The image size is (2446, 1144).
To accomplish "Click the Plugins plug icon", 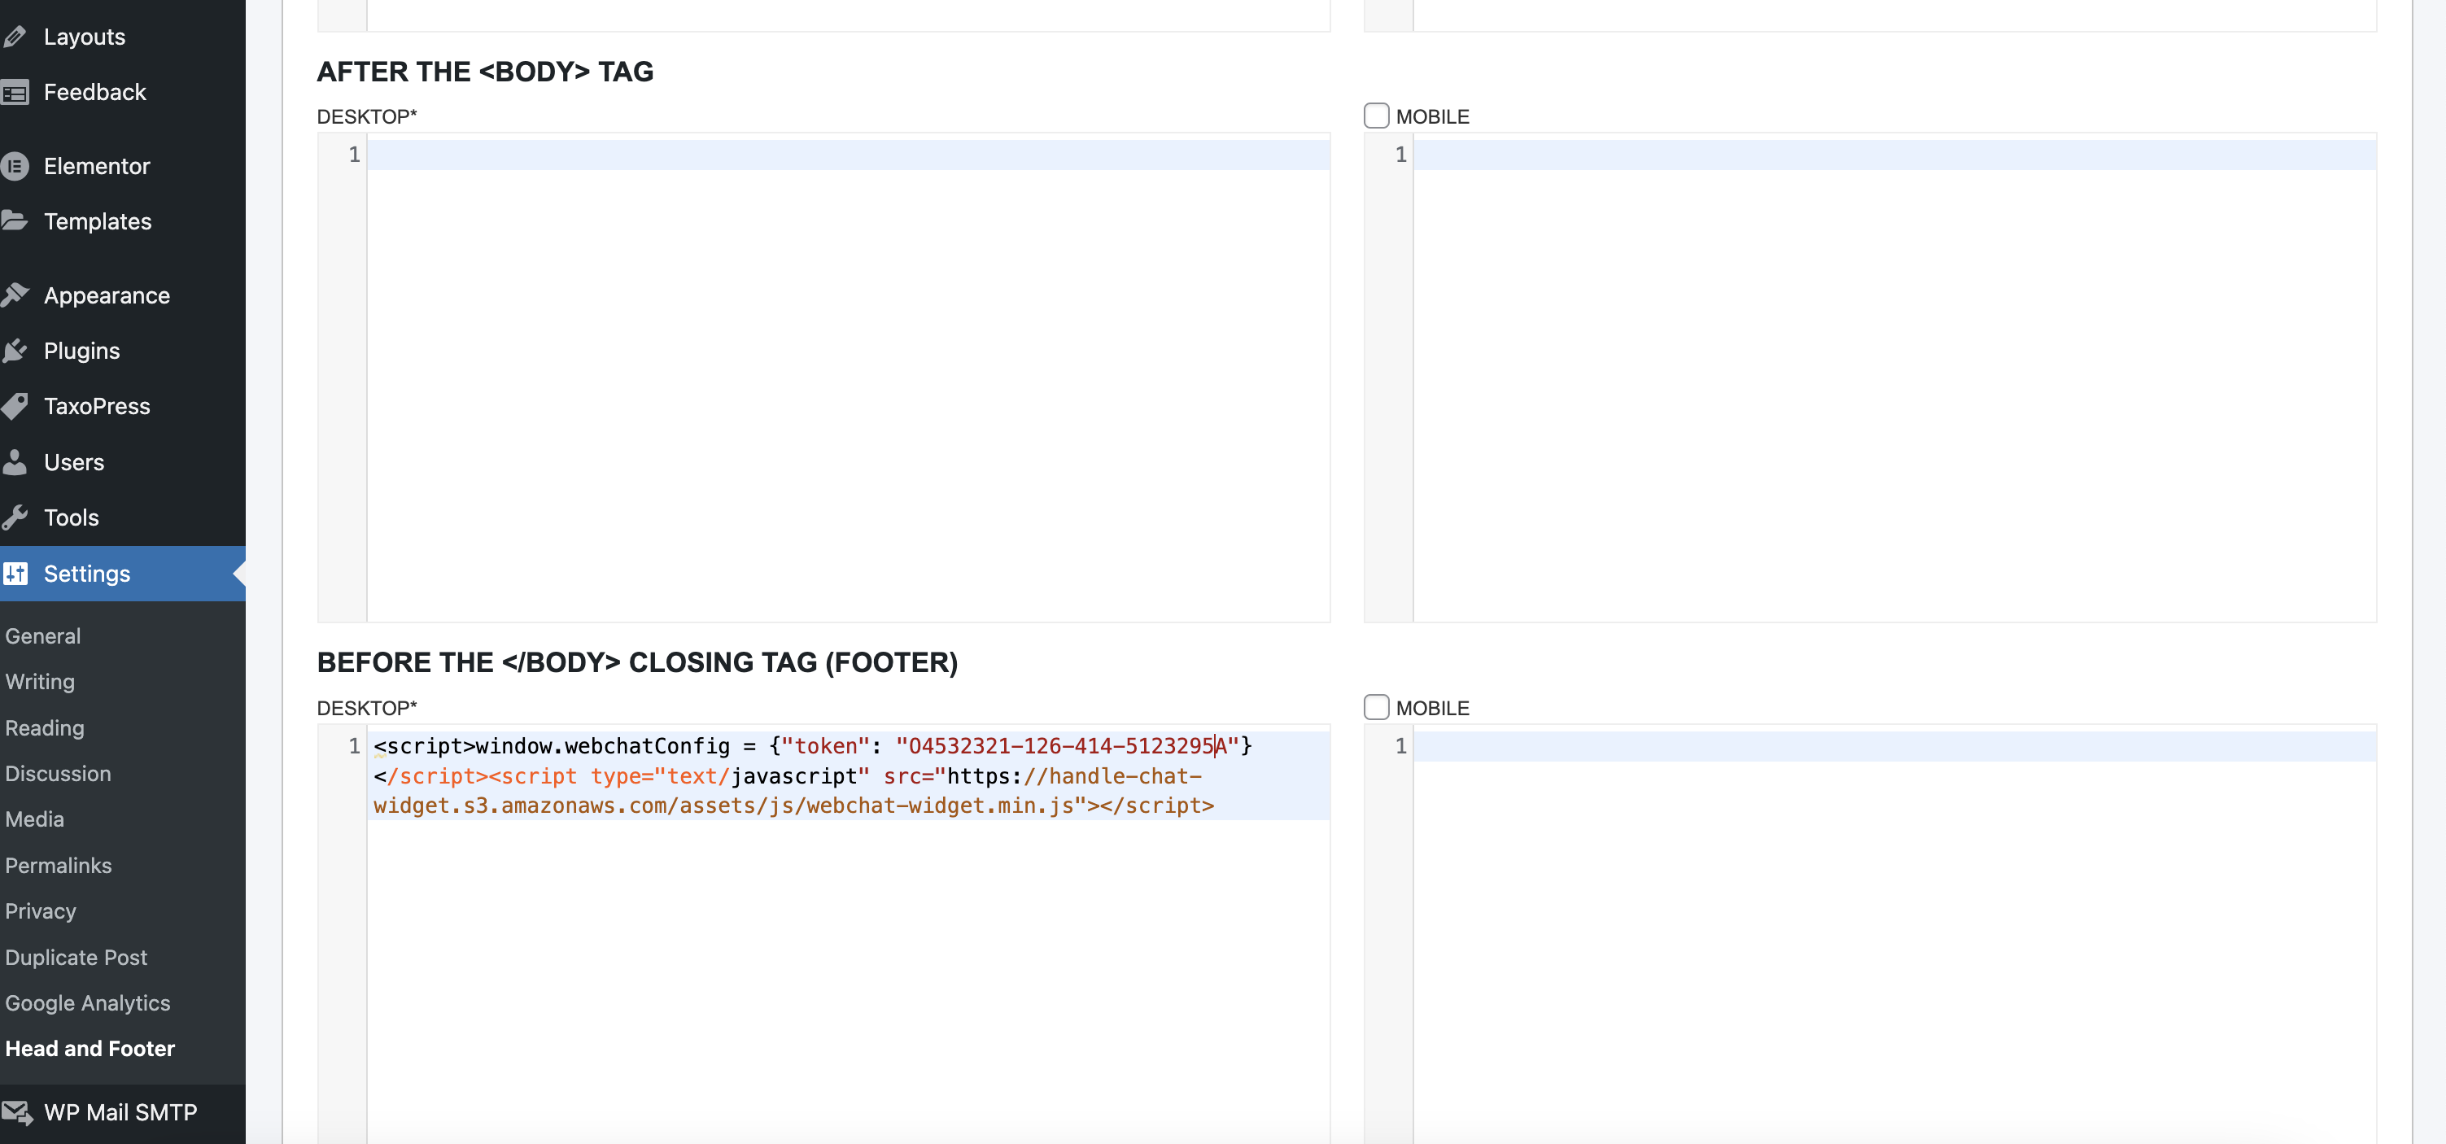I will point(15,351).
